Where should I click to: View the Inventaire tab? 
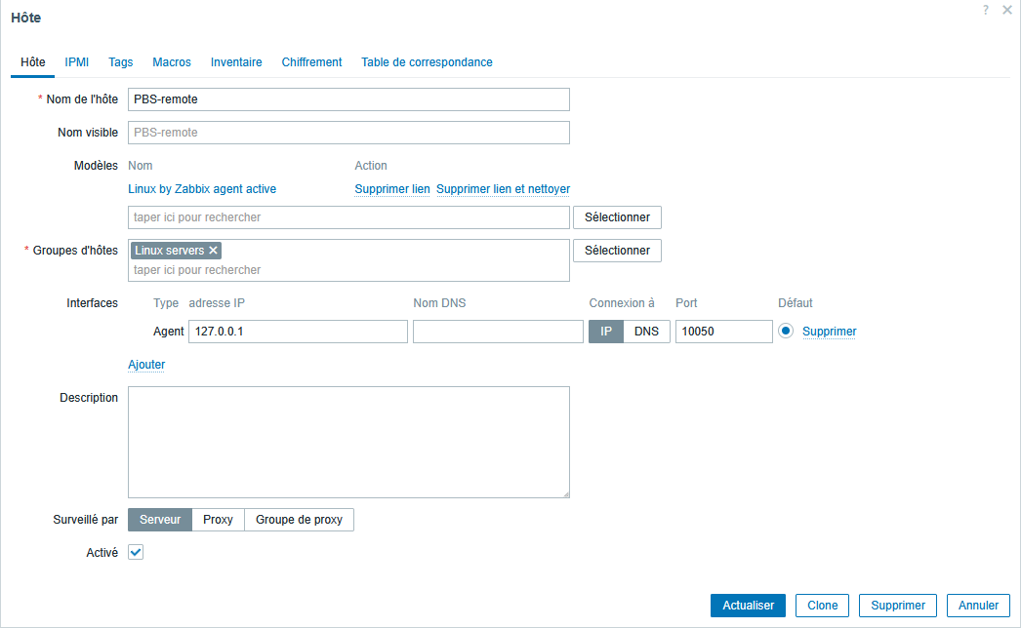(x=234, y=61)
